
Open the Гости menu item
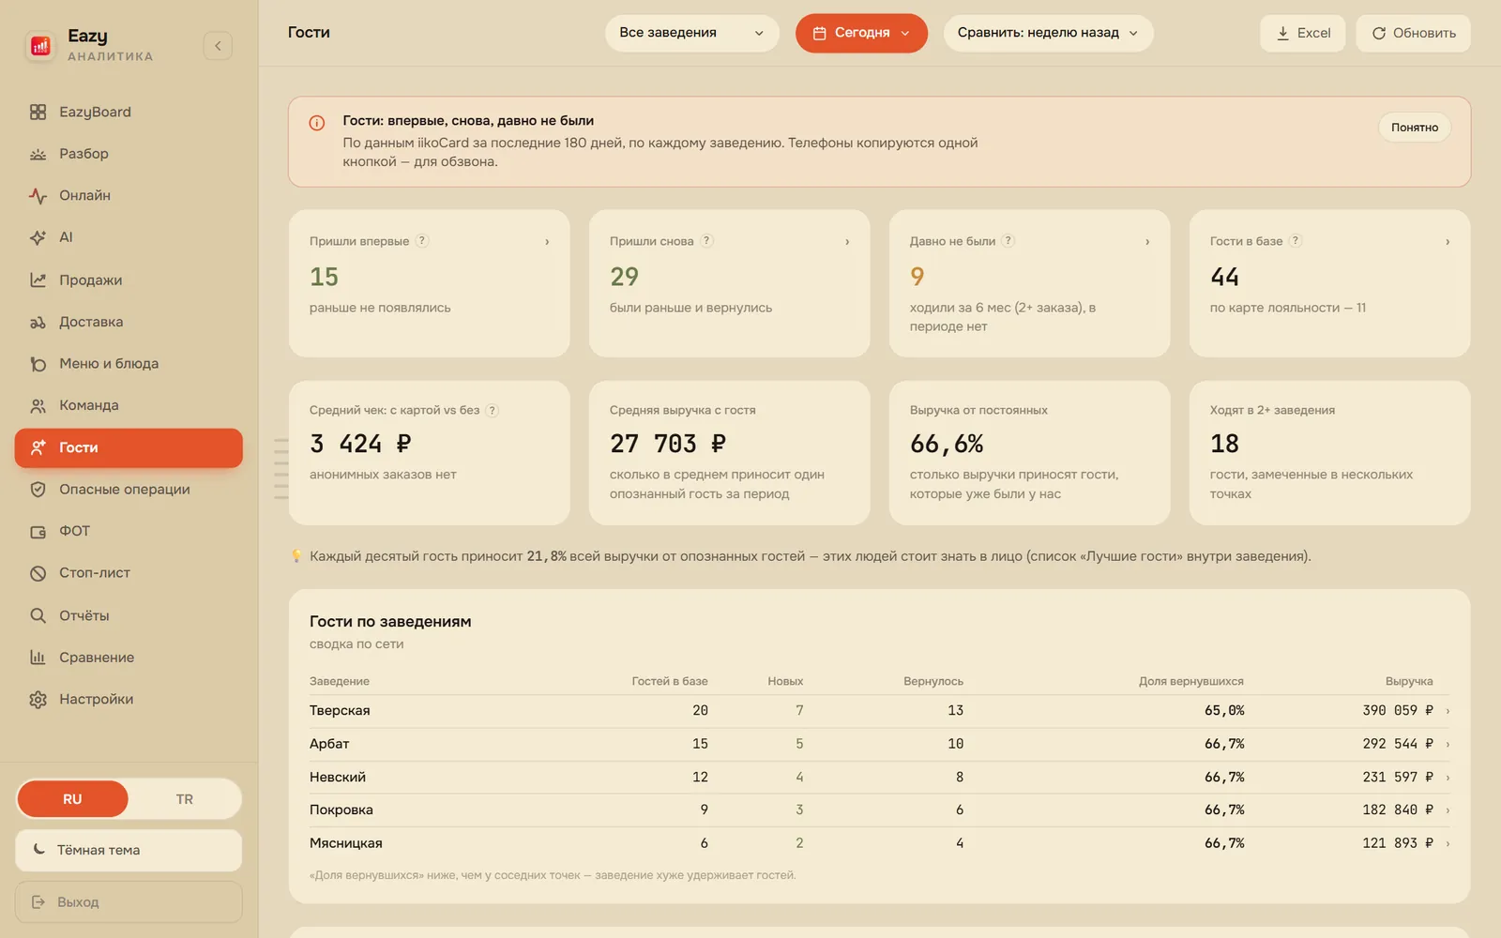pos(129,447)
